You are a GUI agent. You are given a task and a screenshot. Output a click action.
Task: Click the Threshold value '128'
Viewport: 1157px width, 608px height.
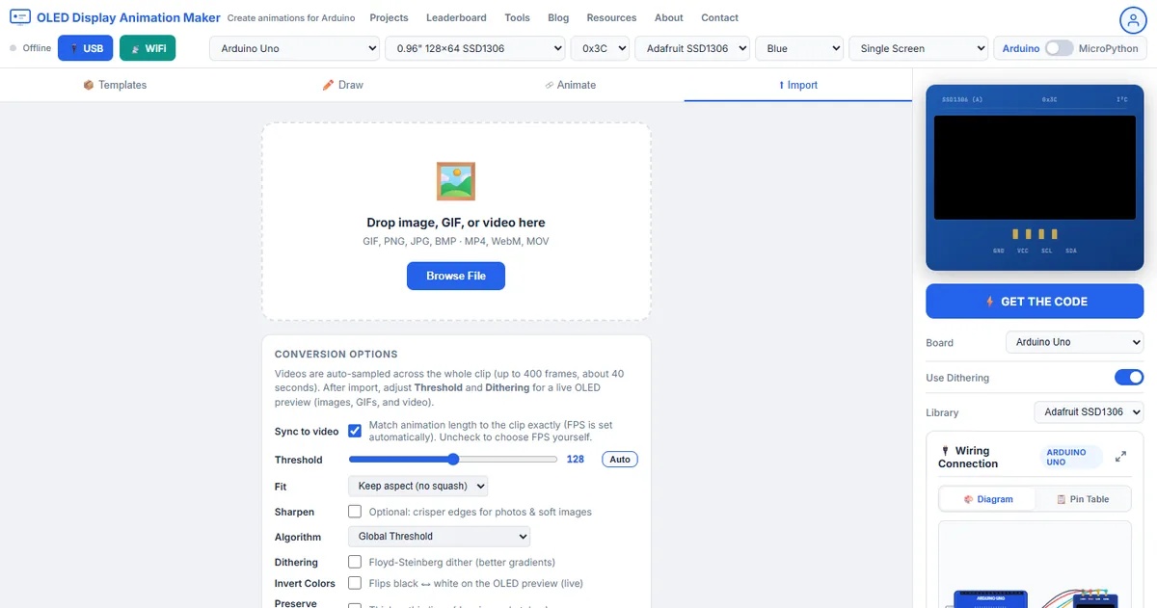(576, 460)
